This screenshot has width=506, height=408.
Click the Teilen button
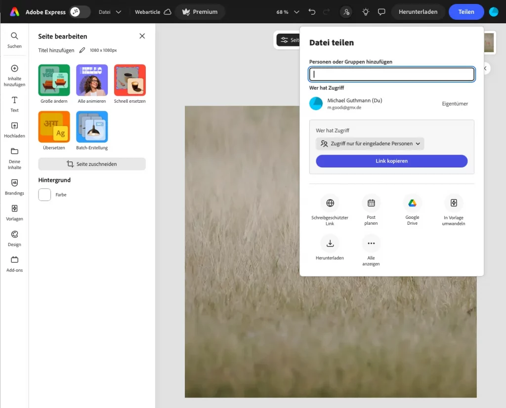tap(466, 11)
